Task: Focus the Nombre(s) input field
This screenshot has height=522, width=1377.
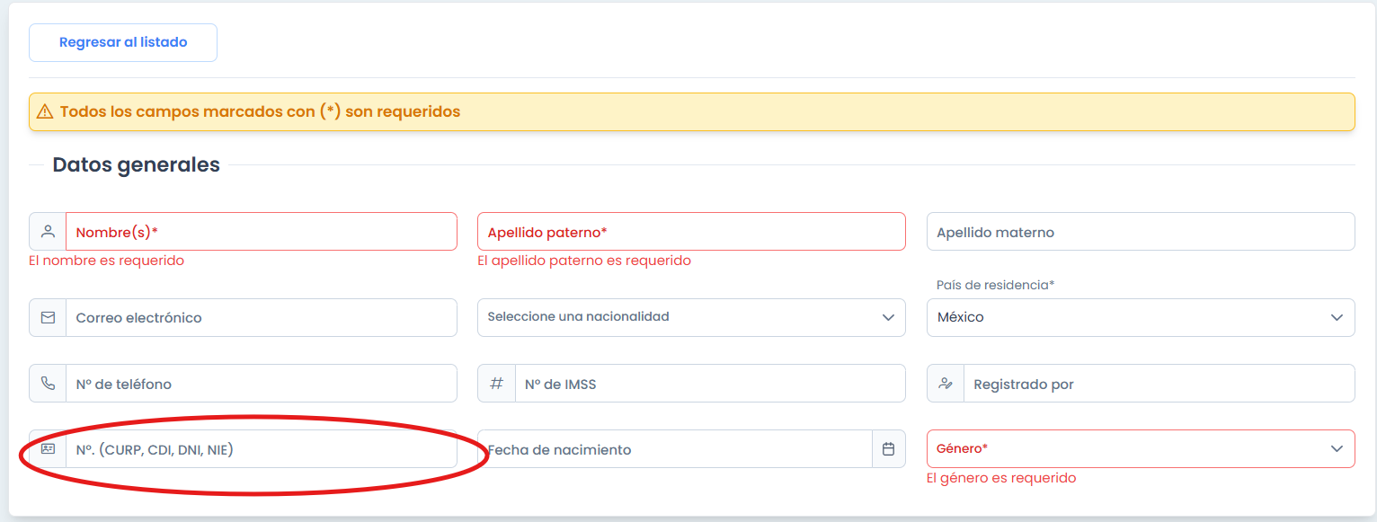Action: pyautogui.click(x=261, y=232)
